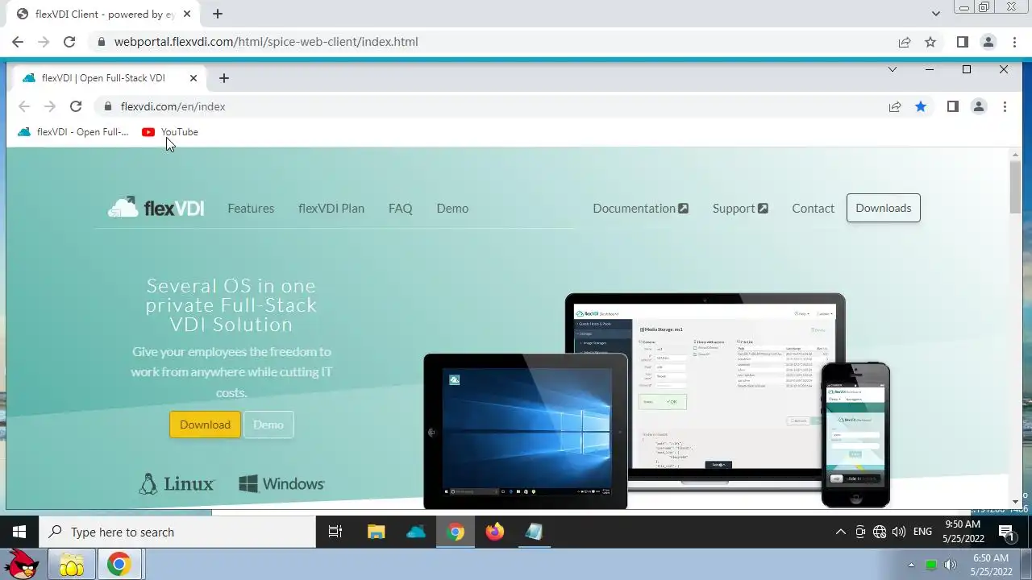
Task: Open the YouTube bookmark
Action: [170, 132]
